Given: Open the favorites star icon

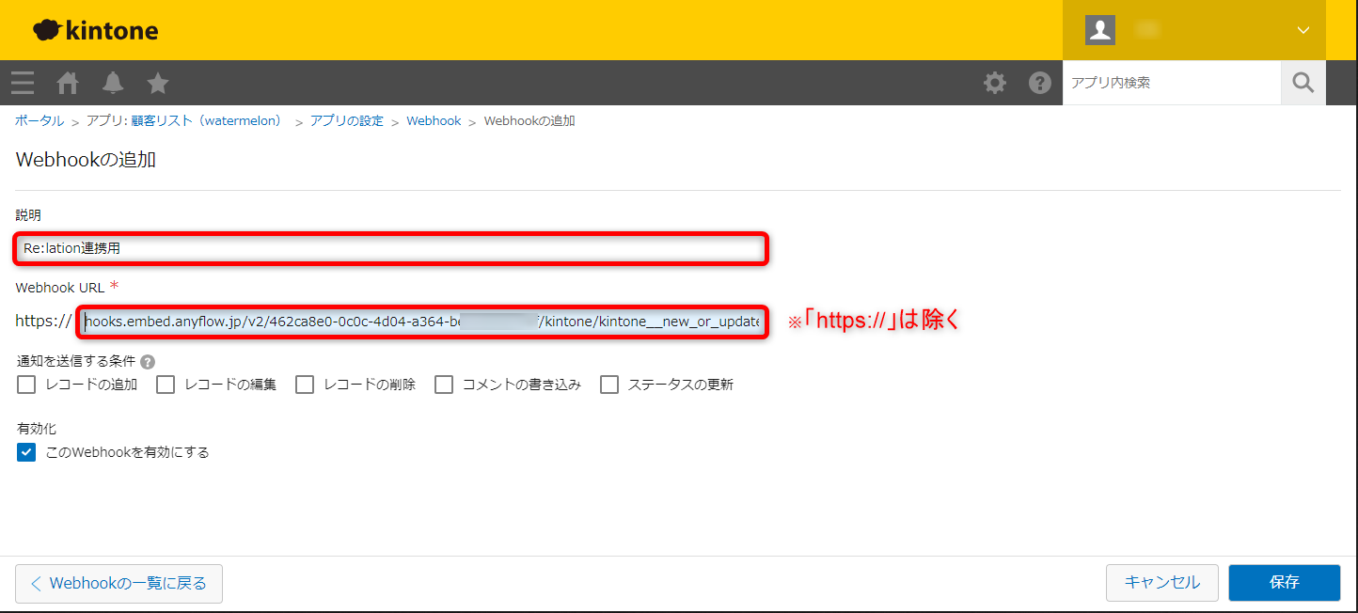Looking at the screenshot, I should [x=158, y=83].
